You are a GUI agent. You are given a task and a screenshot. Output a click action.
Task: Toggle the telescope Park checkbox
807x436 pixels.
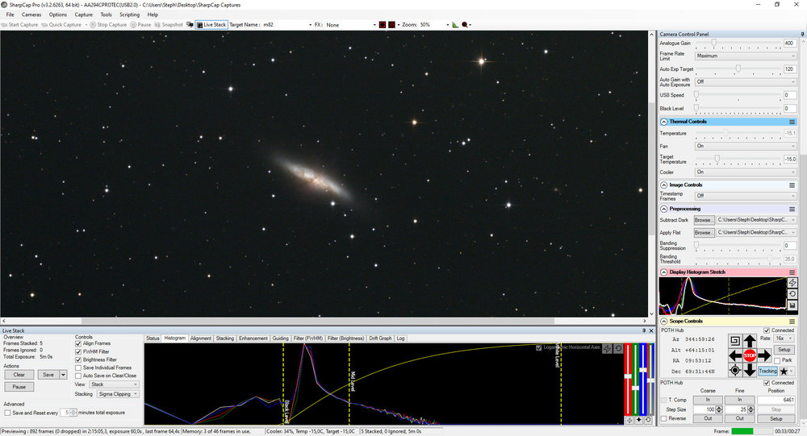(x=776, y=360)
